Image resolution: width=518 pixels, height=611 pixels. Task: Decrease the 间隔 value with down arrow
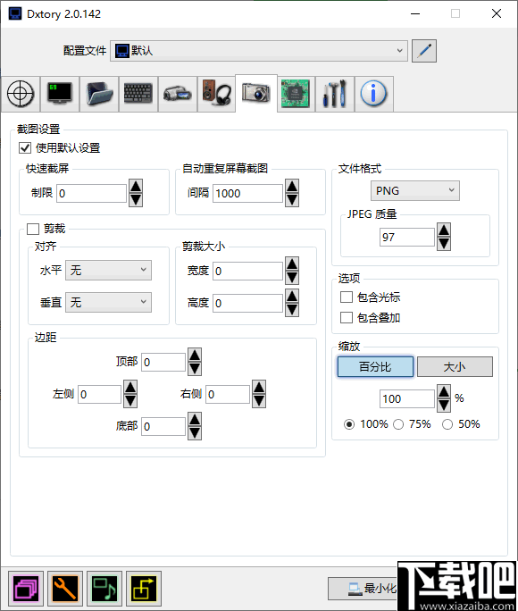pyautogui.click(x=292, y=200)
